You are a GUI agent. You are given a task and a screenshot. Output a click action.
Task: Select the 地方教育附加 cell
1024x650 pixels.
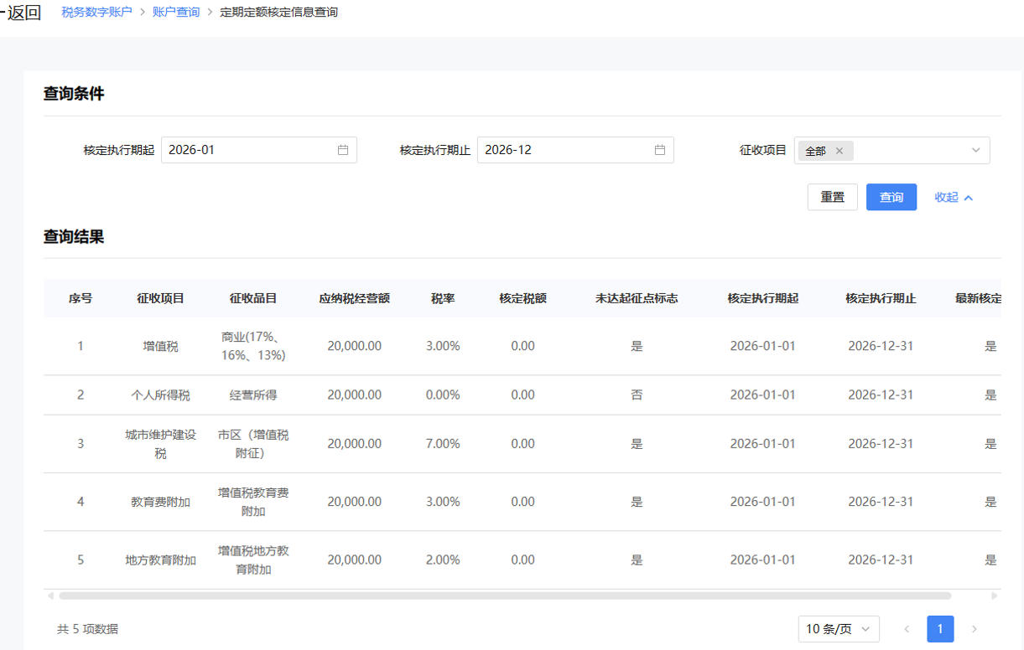click(160, 560)
